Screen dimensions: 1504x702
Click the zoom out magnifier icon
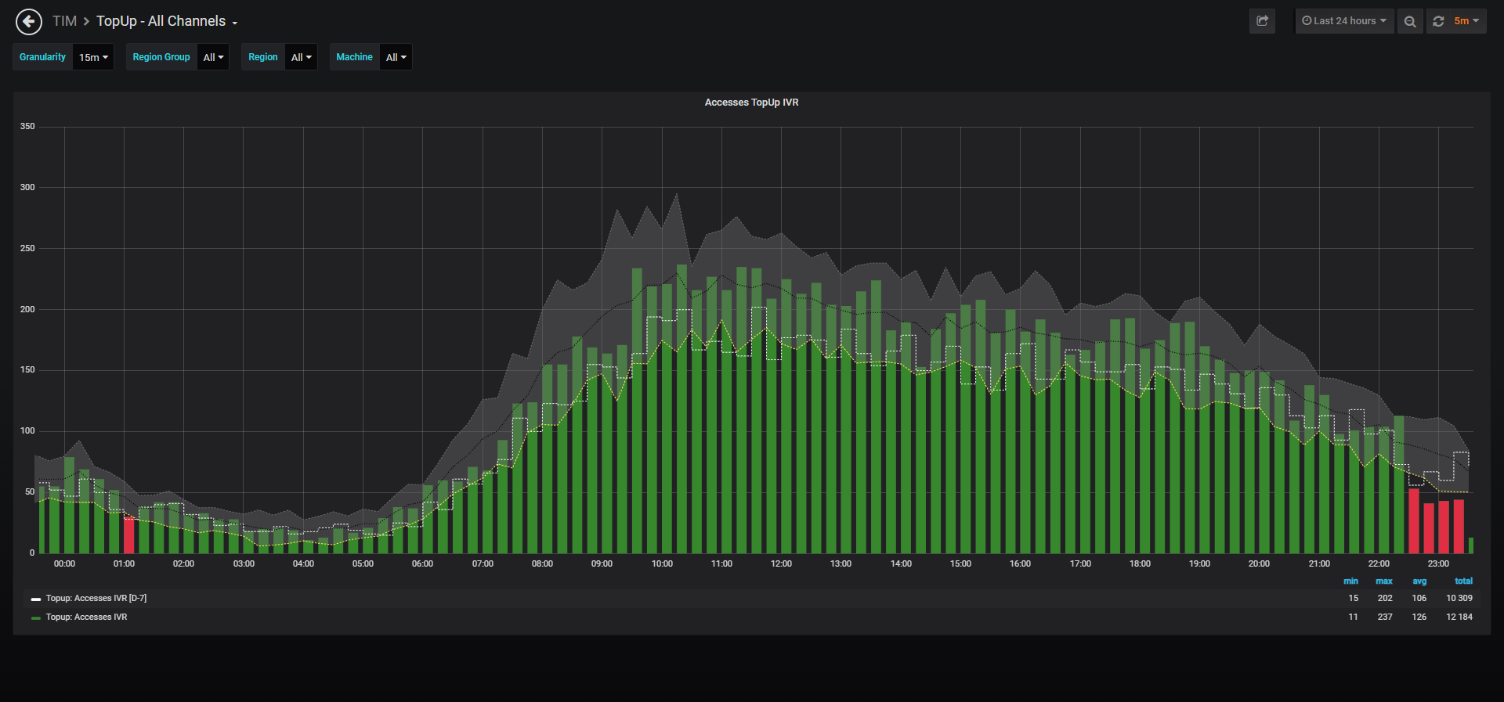[1410, 21]
